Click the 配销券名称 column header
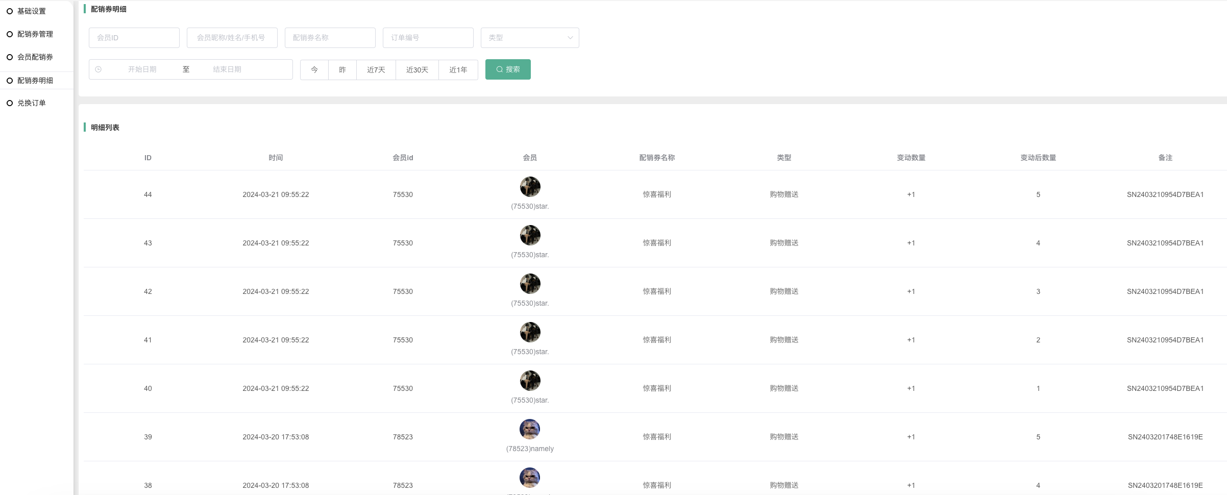The height and width of the screenshot is (495, 1227). pyautogui.click(x=657, y=158)
